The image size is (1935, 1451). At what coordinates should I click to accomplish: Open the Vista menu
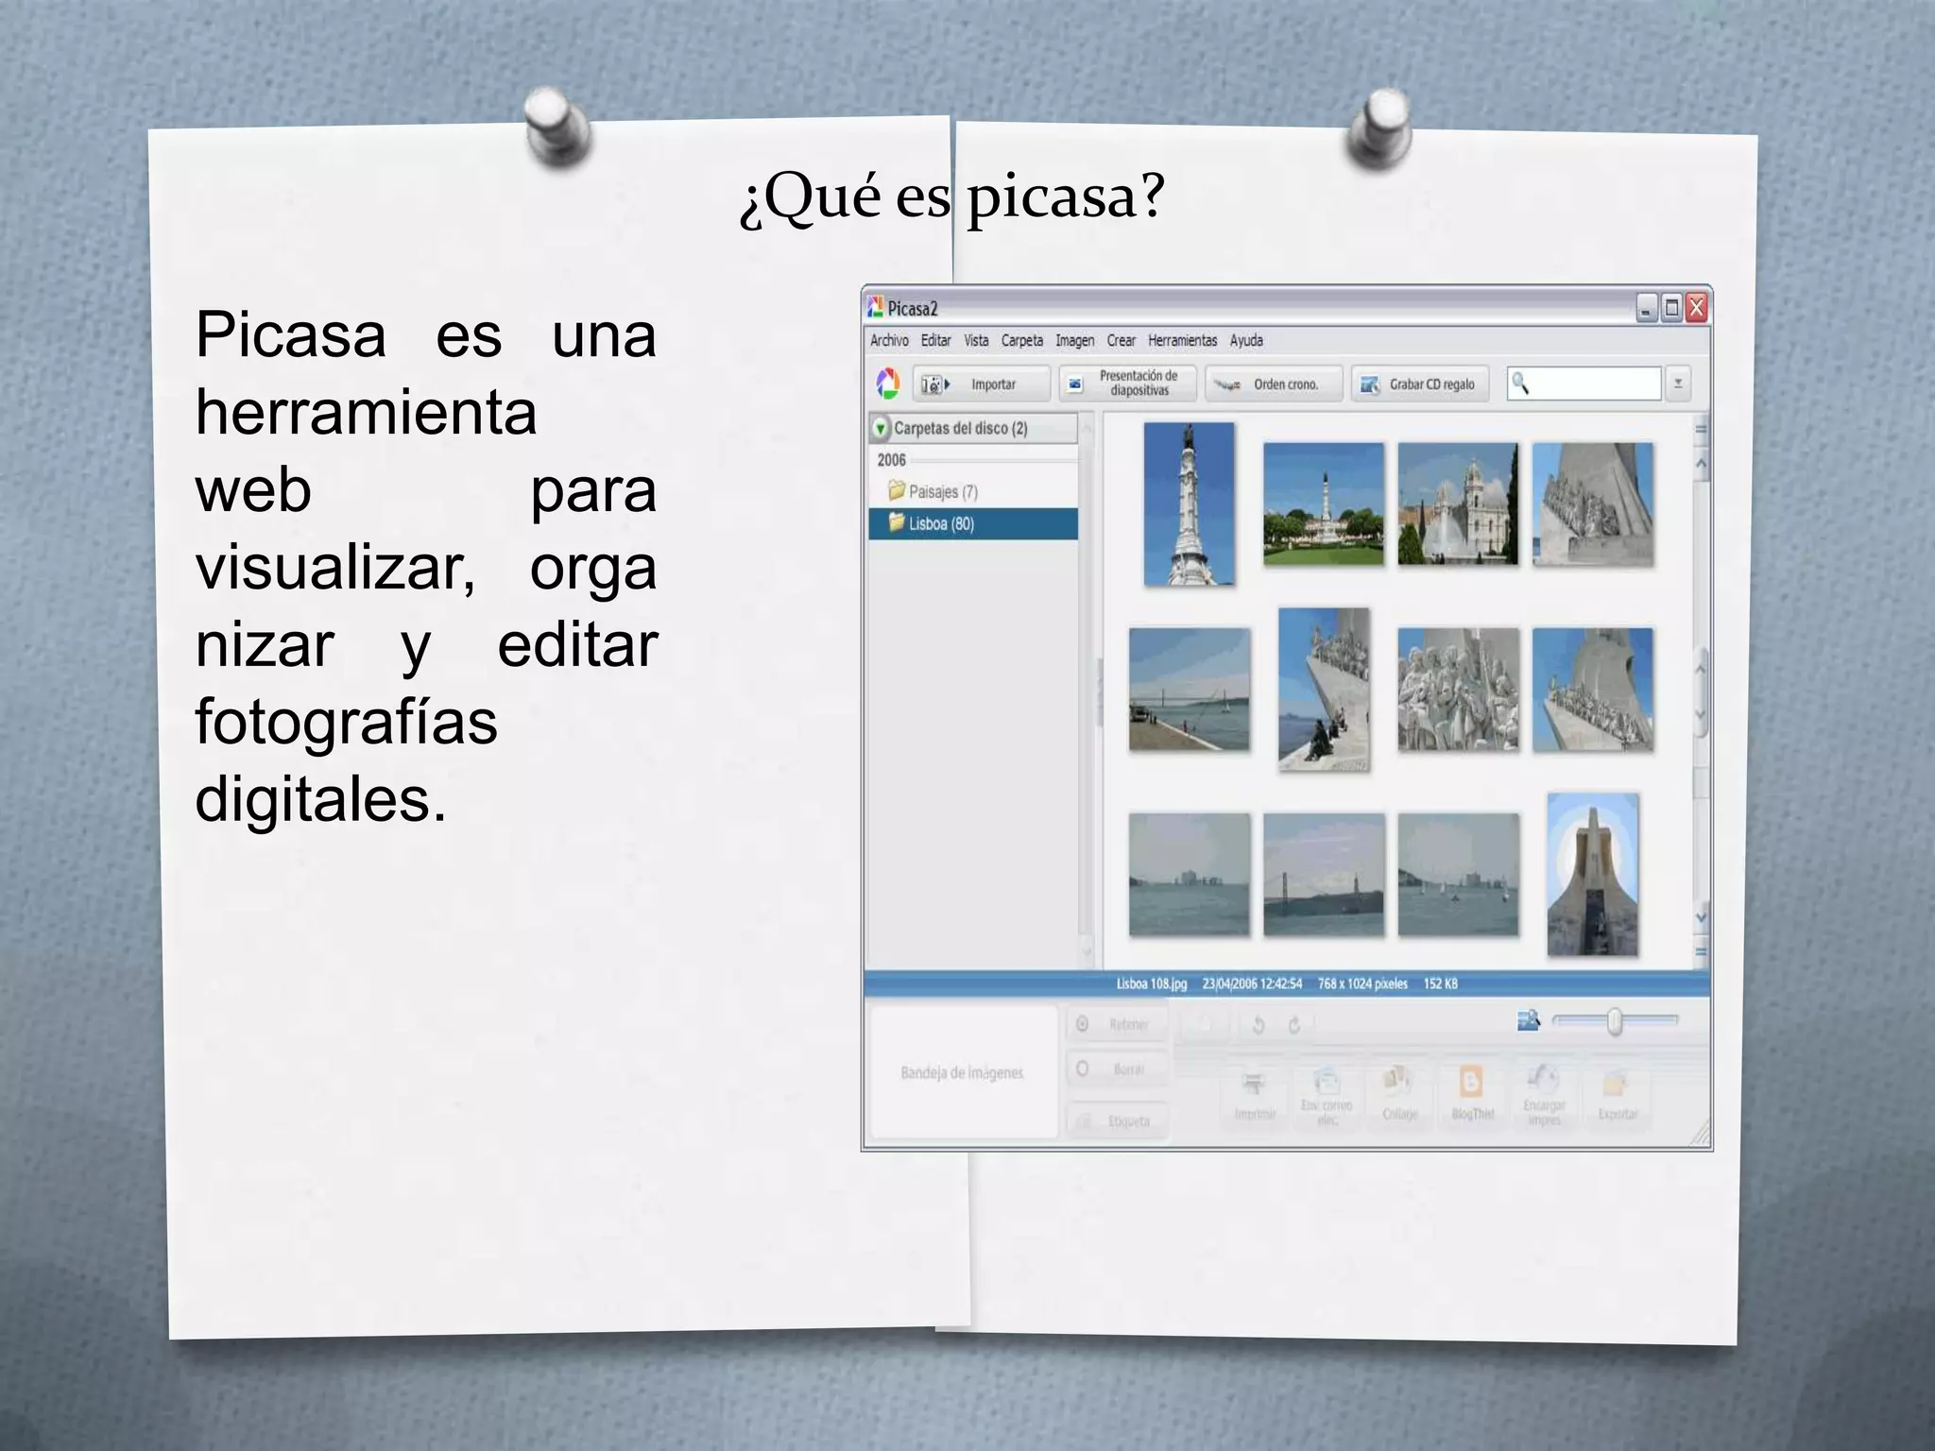coord(976,340)
